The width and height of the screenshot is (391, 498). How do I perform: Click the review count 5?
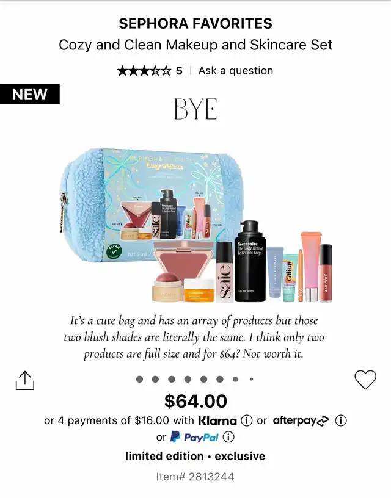coord(179,71)
